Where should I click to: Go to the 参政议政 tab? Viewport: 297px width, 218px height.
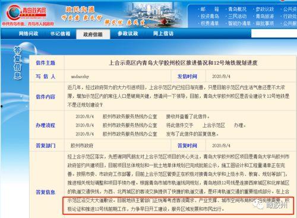128,34
